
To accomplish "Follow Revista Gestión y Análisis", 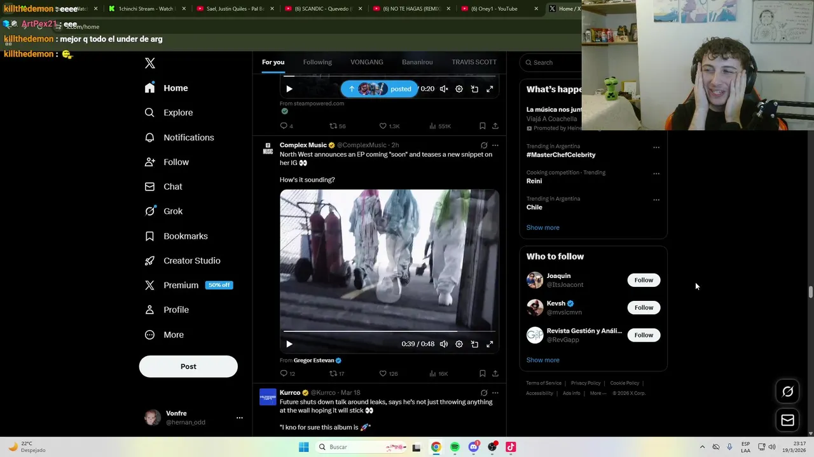I will pyautogui.click(x=644, y=335).
